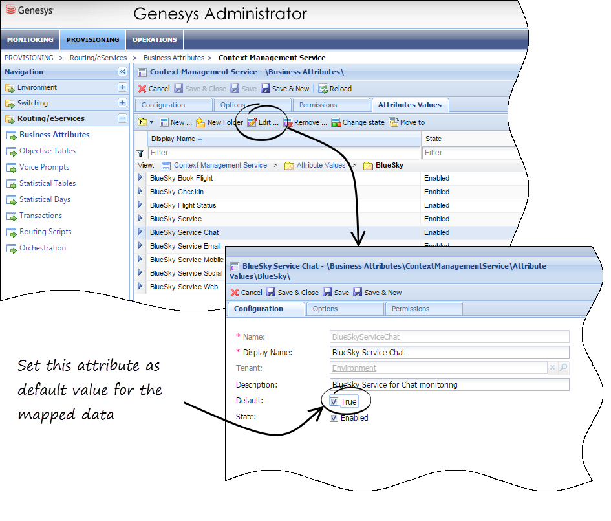Toggle the Default True checkbox
The height and width of the screenshot is (521, 611).
tap(334, 402)
